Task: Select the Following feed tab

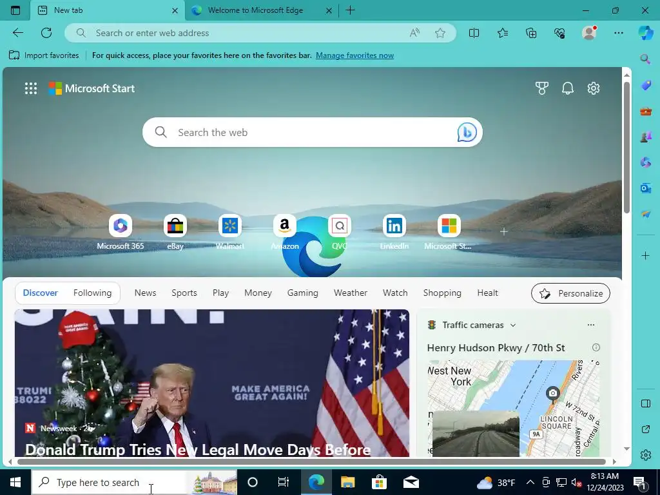Action: tap(93, 293)
